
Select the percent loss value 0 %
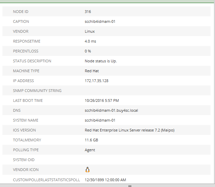[88, 51]
